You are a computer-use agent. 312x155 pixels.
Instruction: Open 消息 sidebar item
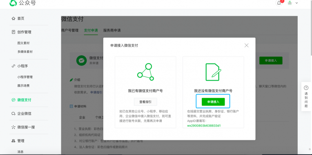pyautogui.click(x=20, y=152)
